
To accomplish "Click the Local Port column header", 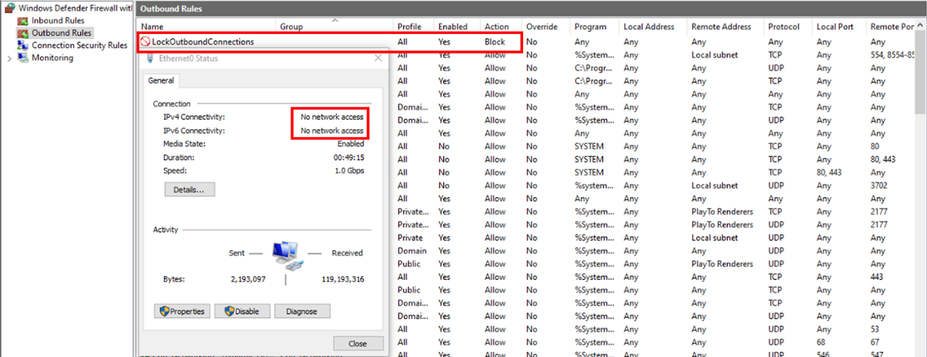I will tap(835, 27).
